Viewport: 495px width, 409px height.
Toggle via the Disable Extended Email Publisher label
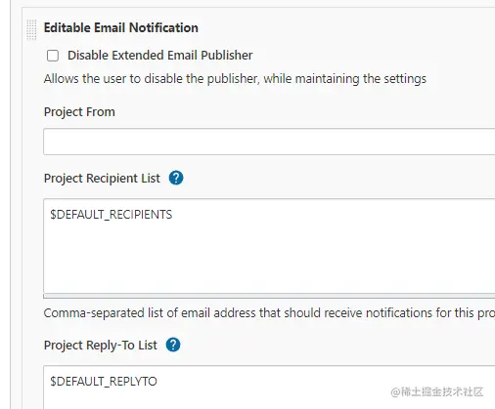click(x=159, y=56)
